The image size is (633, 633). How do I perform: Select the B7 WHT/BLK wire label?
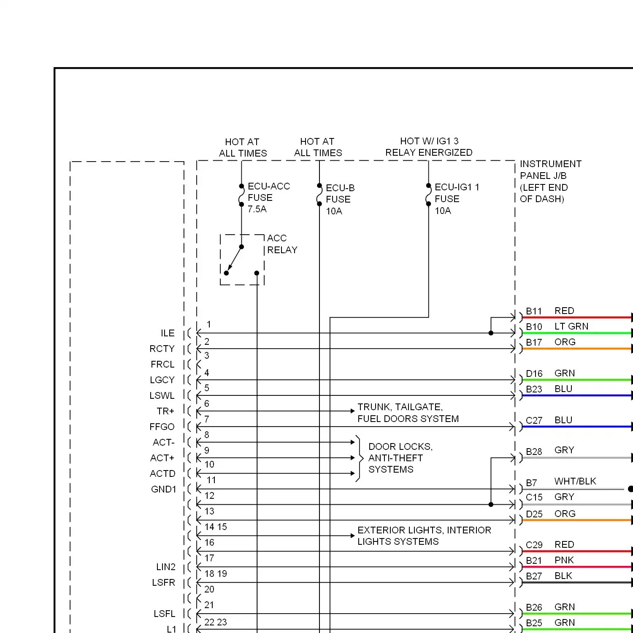tap(561, 482)
